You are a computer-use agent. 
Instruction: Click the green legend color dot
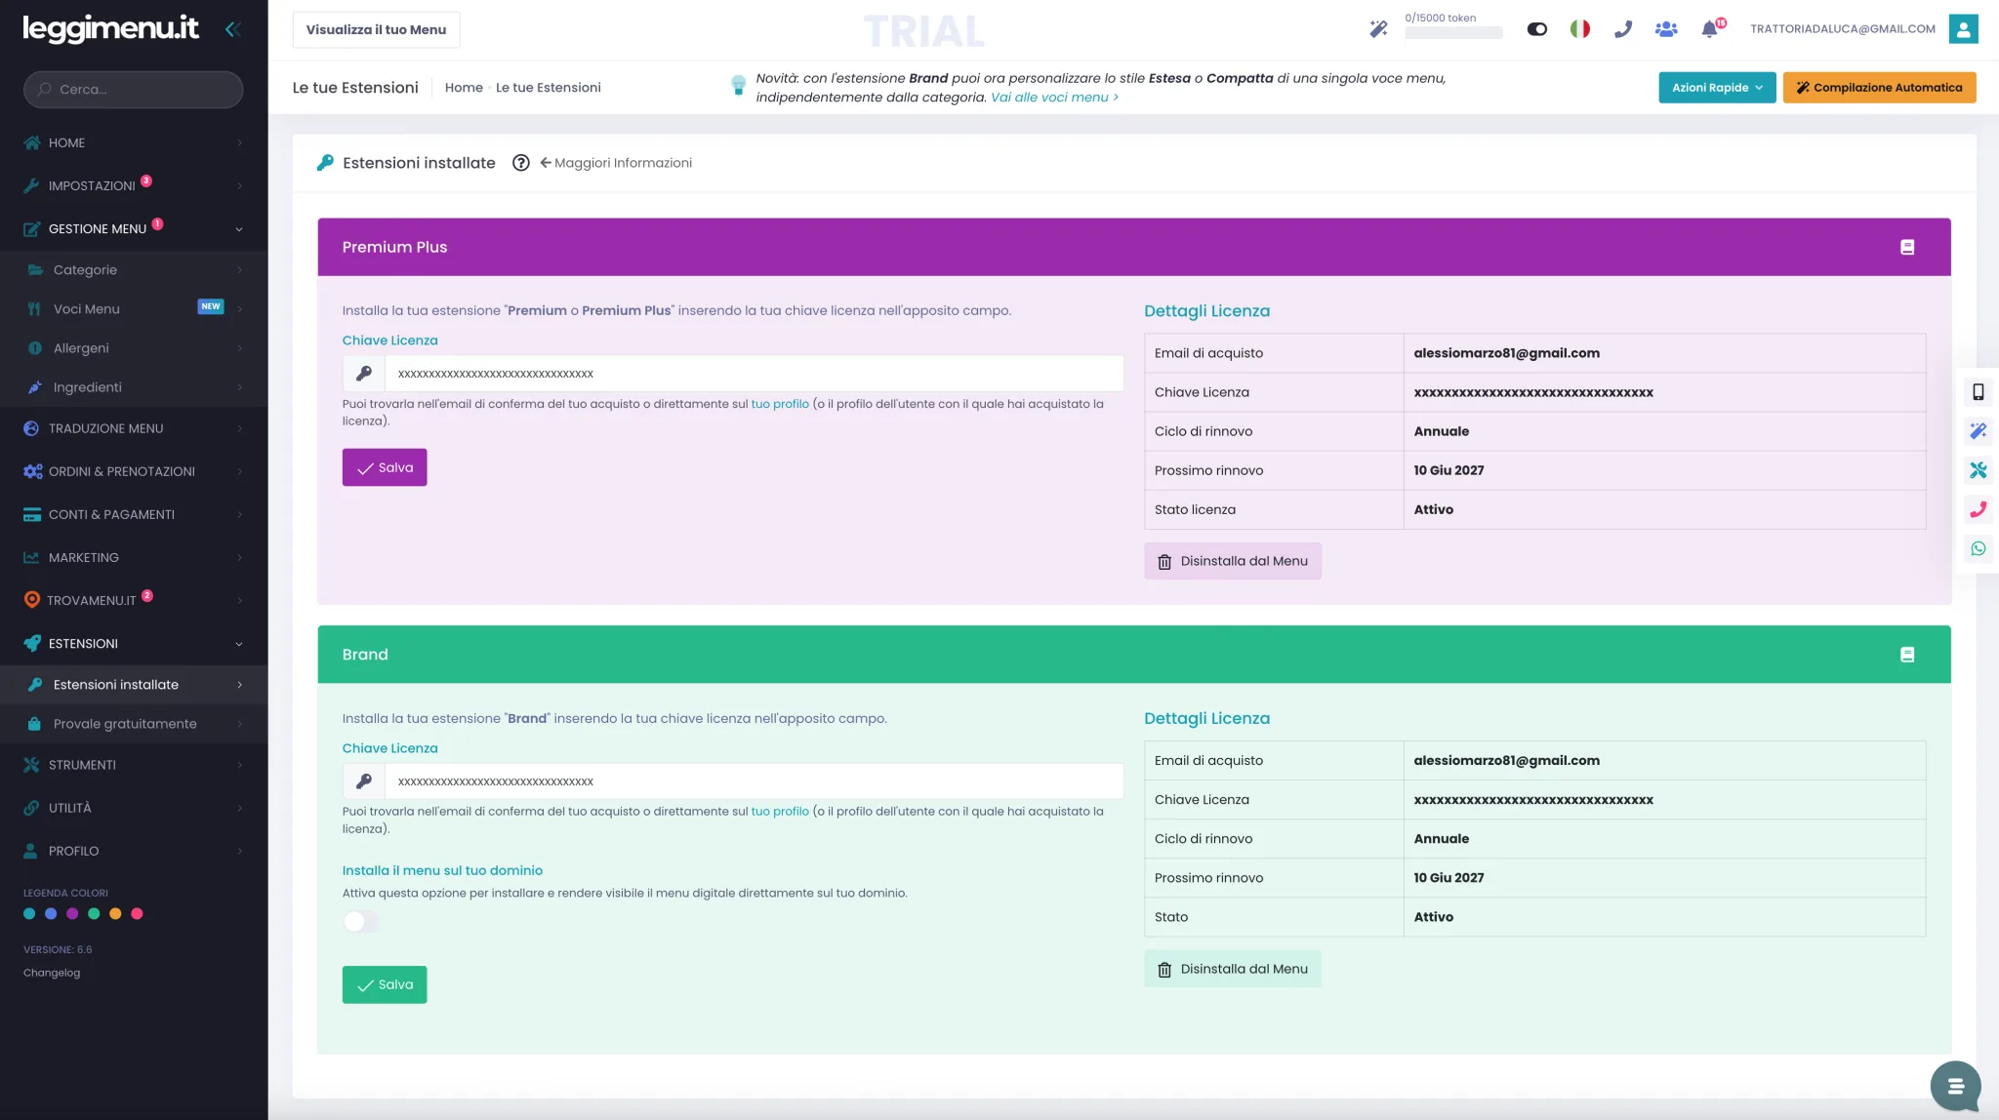click(x=94, y=914)
